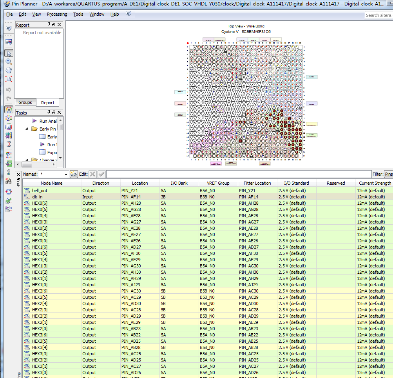The height and width of the screenshot is (378, 393).
Task: Click the Run Anal task item
Action: click(48, 121)
